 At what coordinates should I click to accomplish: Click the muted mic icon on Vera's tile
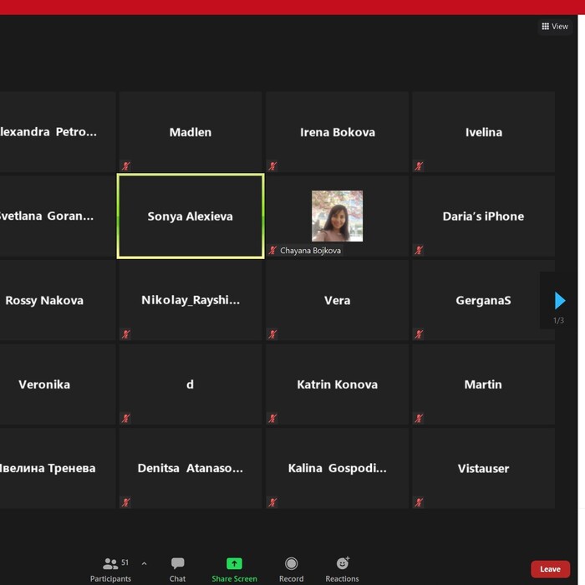272,334
